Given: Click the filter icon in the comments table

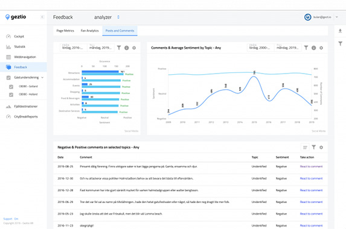Looking at the screenshot, I should (313, 147).
